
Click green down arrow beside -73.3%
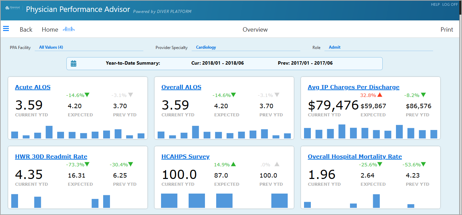pos(87,164)
